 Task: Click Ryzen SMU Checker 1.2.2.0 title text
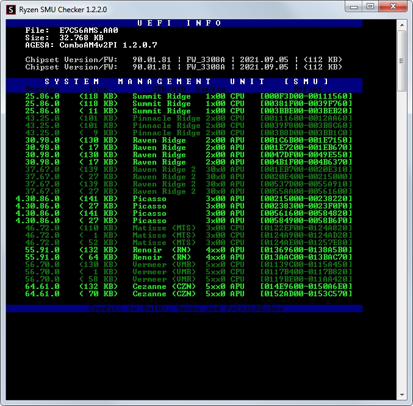(63, 10)
